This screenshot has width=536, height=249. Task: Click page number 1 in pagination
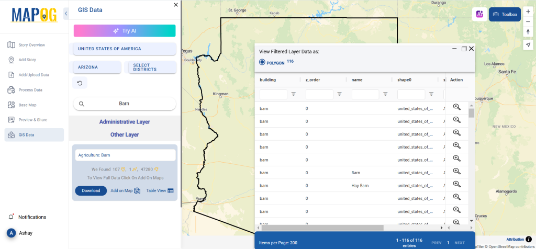click(448, 243)
